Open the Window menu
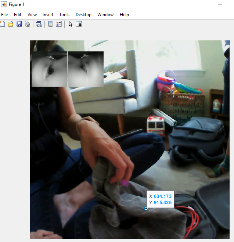The width and height of the screenshot is (234, 242). click(105, 15)
